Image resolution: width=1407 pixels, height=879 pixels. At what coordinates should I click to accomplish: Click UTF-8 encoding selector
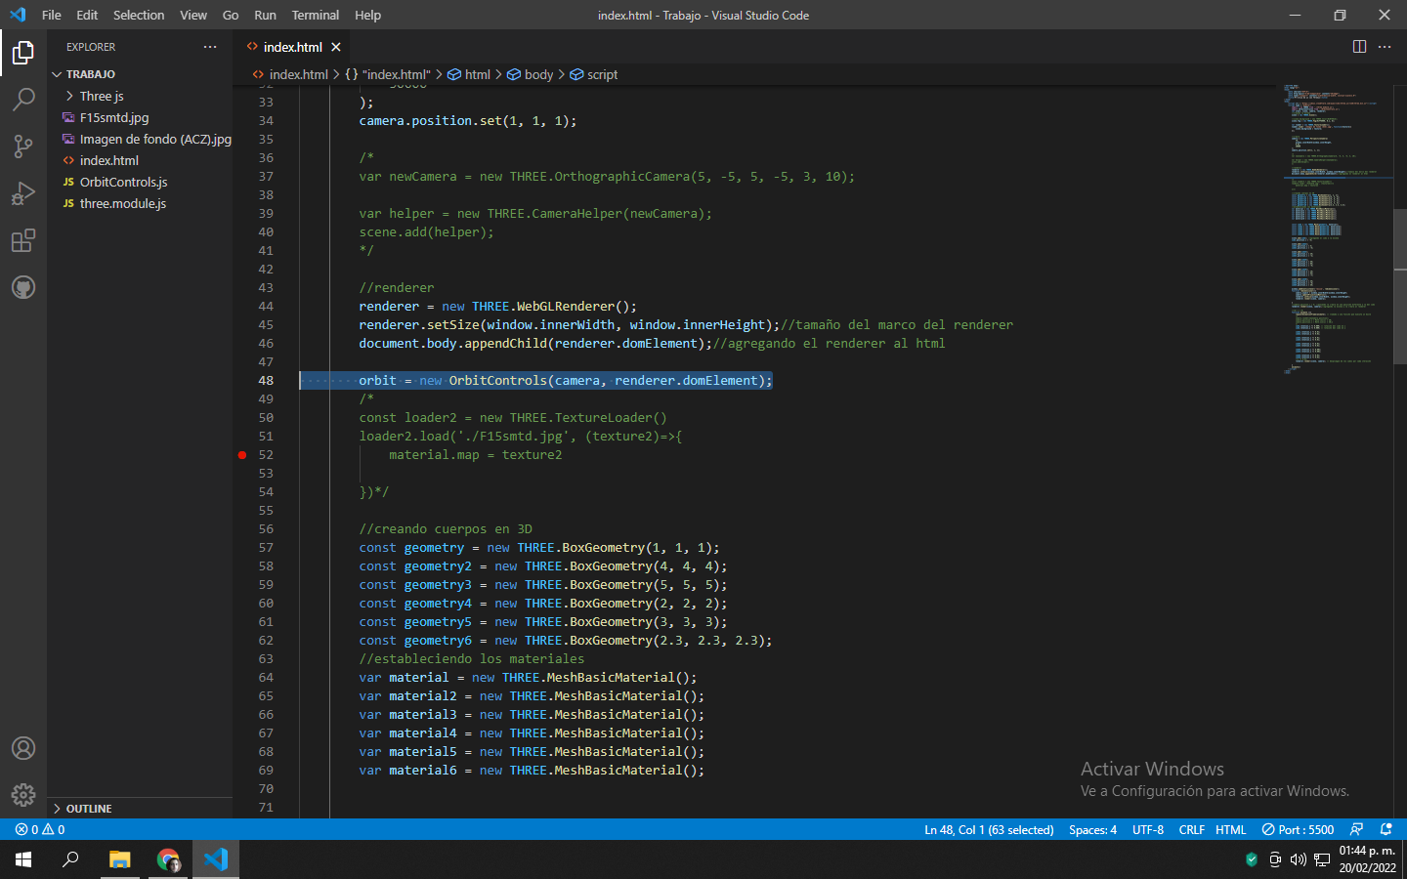1148,829
